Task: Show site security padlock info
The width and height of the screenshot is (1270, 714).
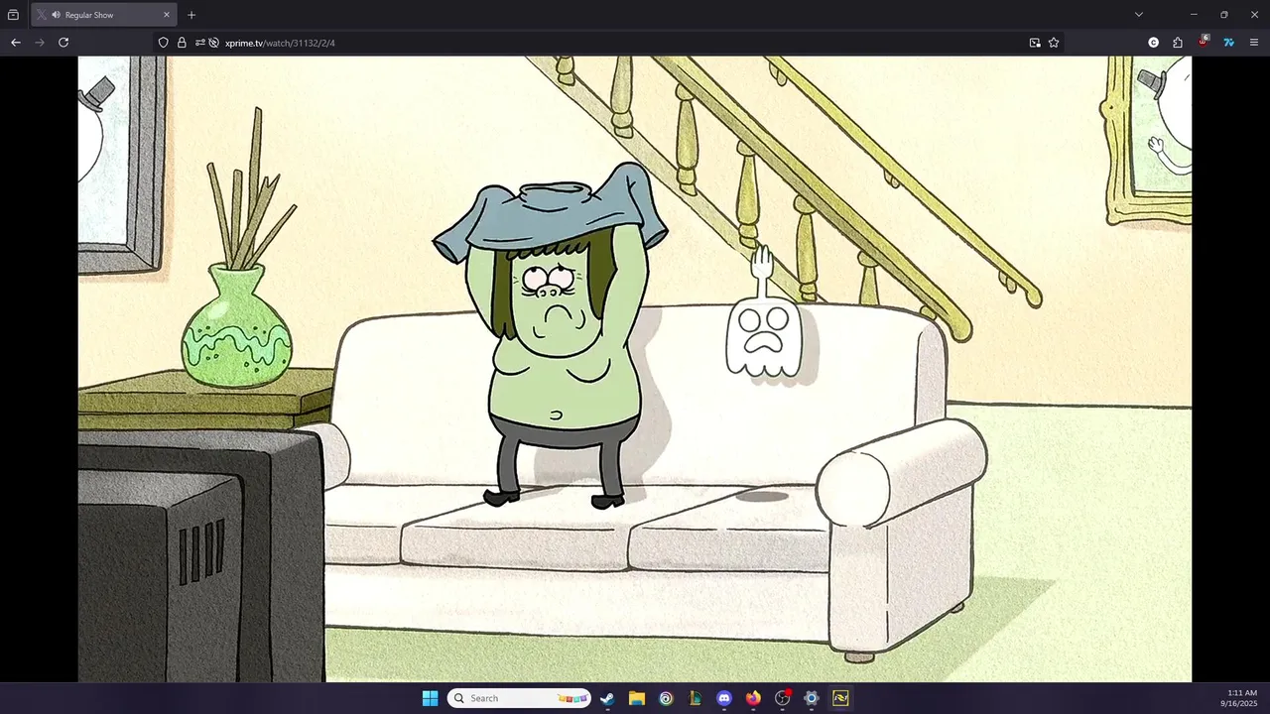Action: [182, 43]
